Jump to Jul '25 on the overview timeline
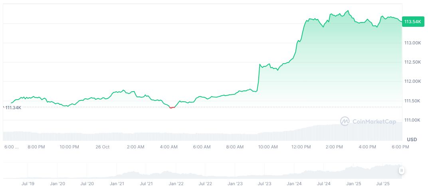The width and height of the screenshot is (428, 188). click(383, 184)
